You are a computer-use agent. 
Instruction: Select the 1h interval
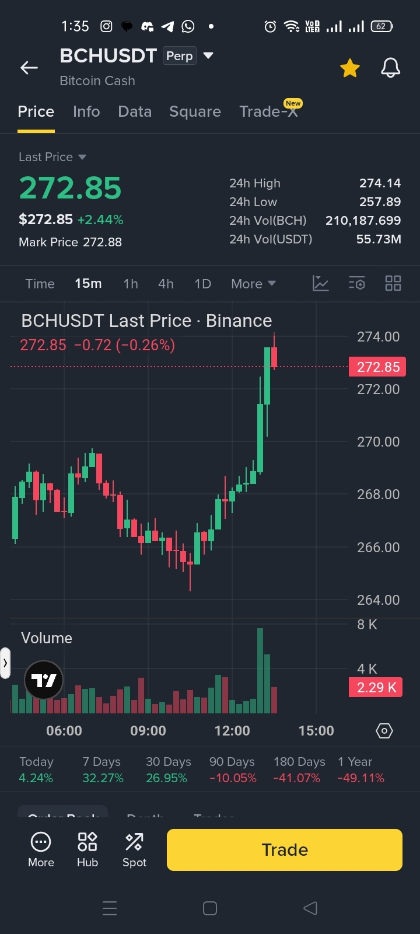[131, 284]
